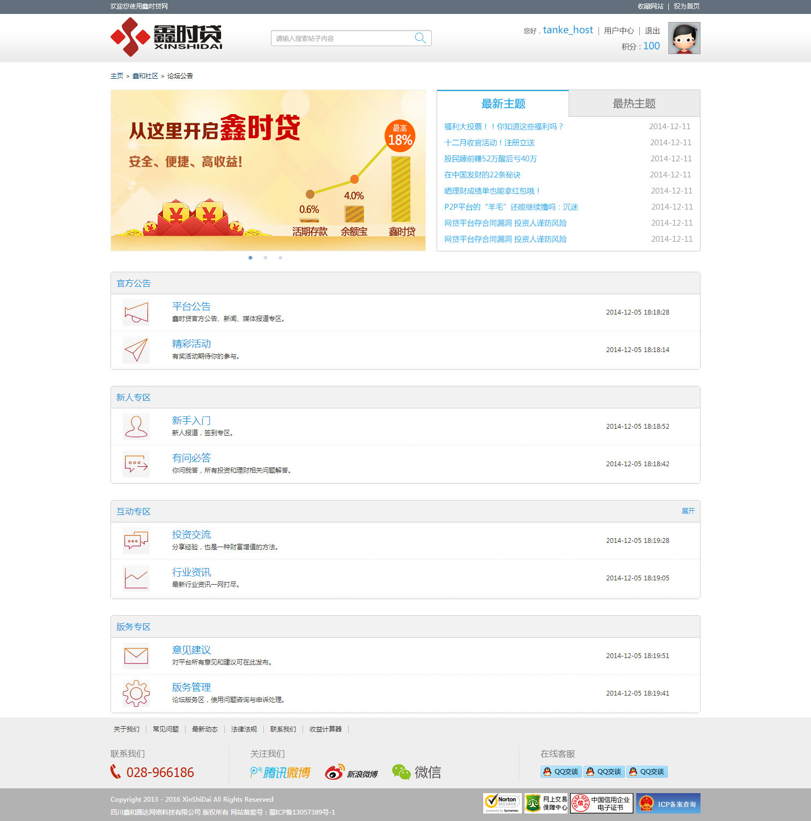811x821 pixels.
Task: Click the 退出 logout link
Action: point(652,31)
